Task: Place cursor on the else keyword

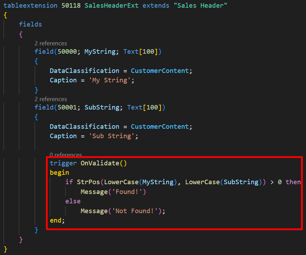Action: click(x=73, y=201)
